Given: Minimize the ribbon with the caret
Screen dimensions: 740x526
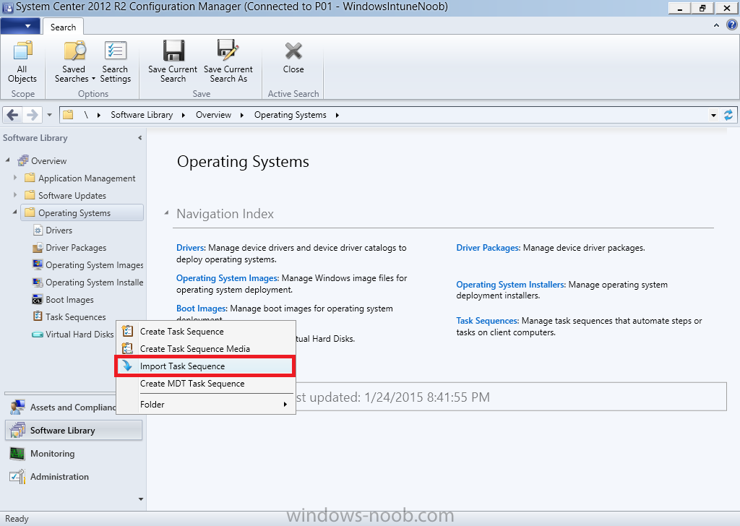Looking at the screenshot, I should coord(716,25).
